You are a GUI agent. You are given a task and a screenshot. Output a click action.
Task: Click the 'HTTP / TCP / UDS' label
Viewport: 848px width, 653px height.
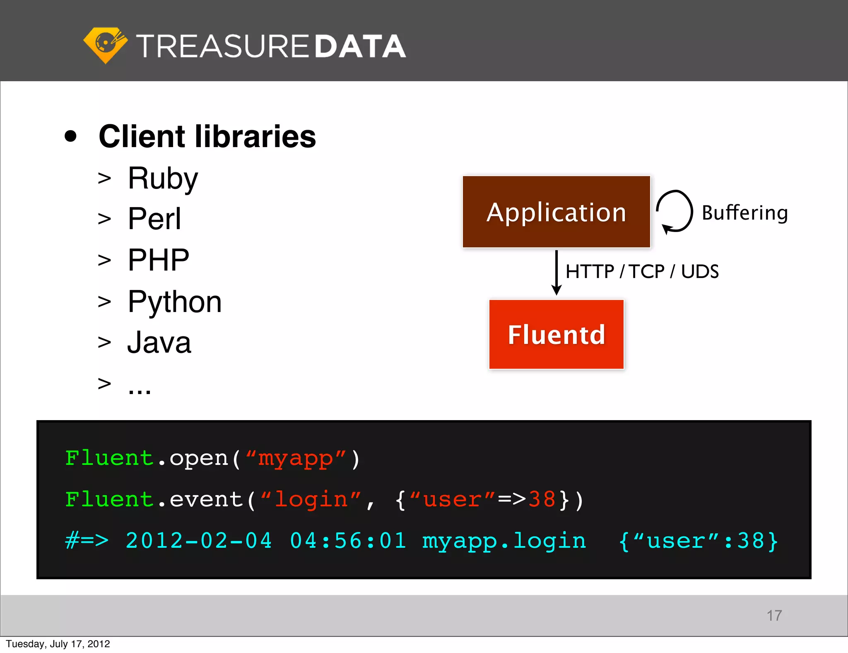tap(642, 272)
